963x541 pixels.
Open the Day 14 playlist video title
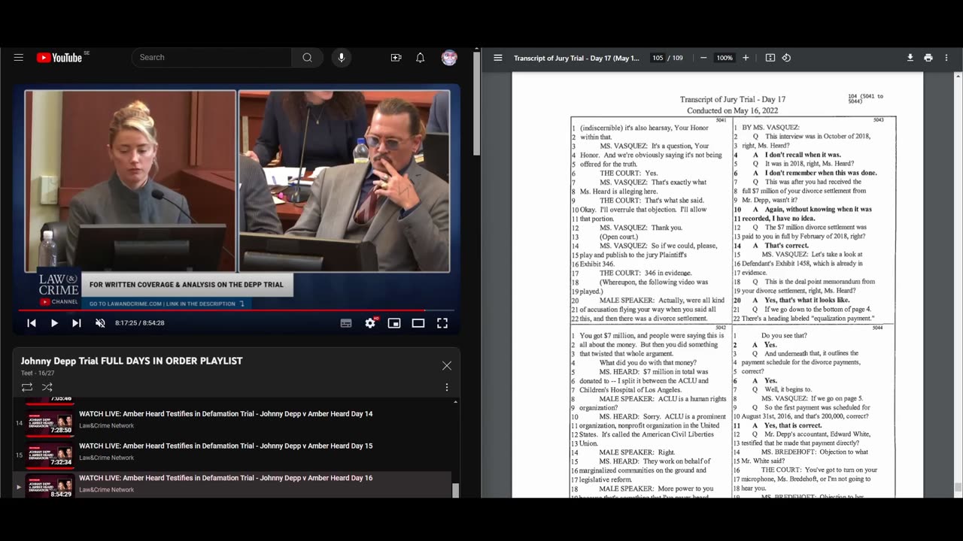point(226,414)
